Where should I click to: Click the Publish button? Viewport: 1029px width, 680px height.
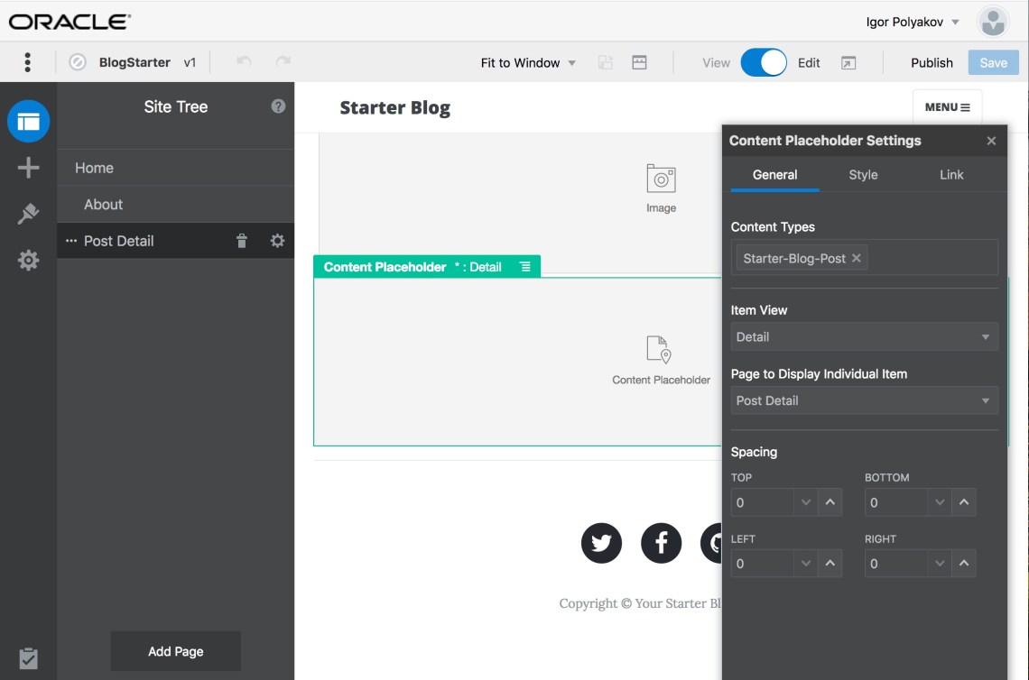click(x=932, y=62)
